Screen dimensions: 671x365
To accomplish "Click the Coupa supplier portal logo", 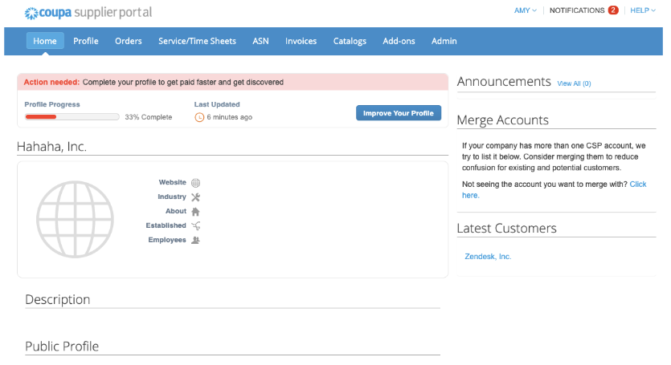I will tap(88, 13).
